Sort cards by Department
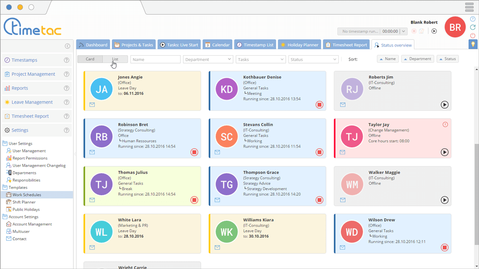The height and width of the screenshot is (269, 479). [x=417, y=59]
